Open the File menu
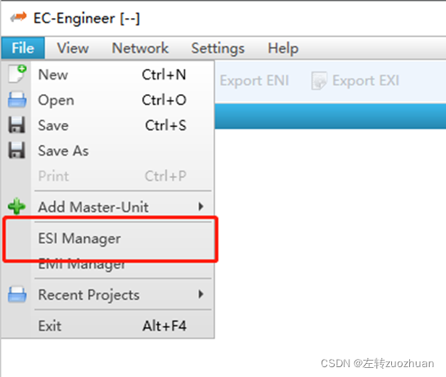Image resolution: width=446 pixels, height=377 pixels. click(x=23, y=48)
